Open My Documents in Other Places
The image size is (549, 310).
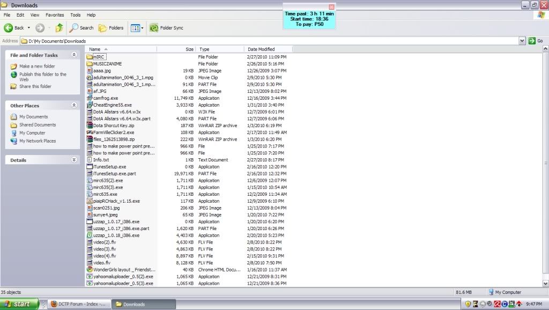[33, 116]
